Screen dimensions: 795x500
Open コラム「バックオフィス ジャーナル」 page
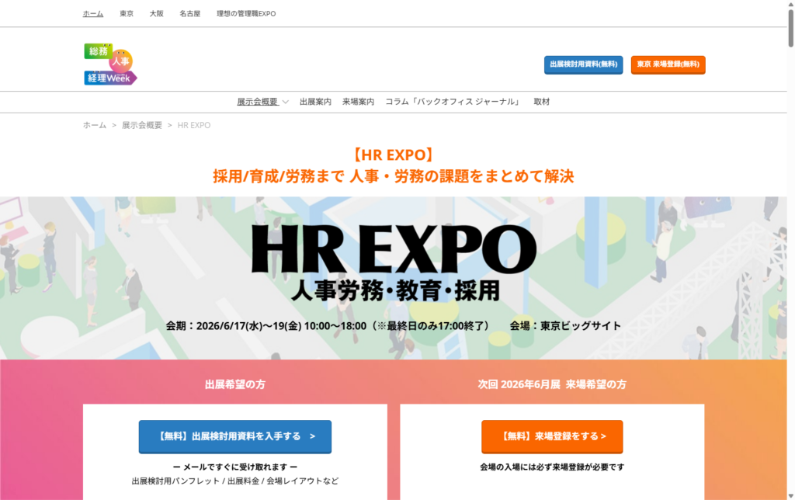coord(453,102)
